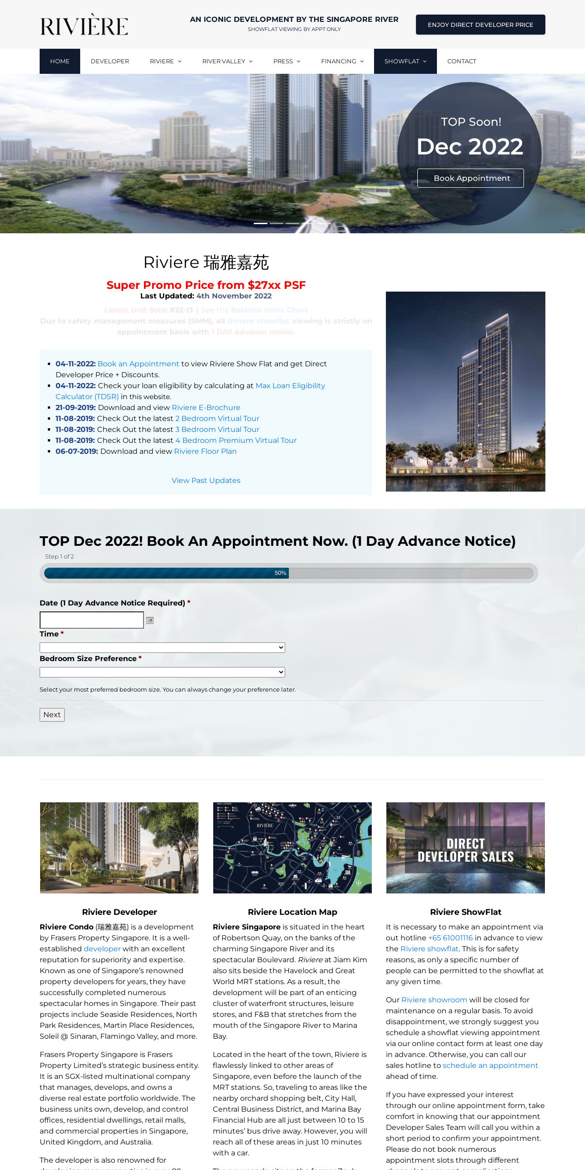Open the Riviere E-Brochure link
585x1170 pixels.
pos(206,407)
